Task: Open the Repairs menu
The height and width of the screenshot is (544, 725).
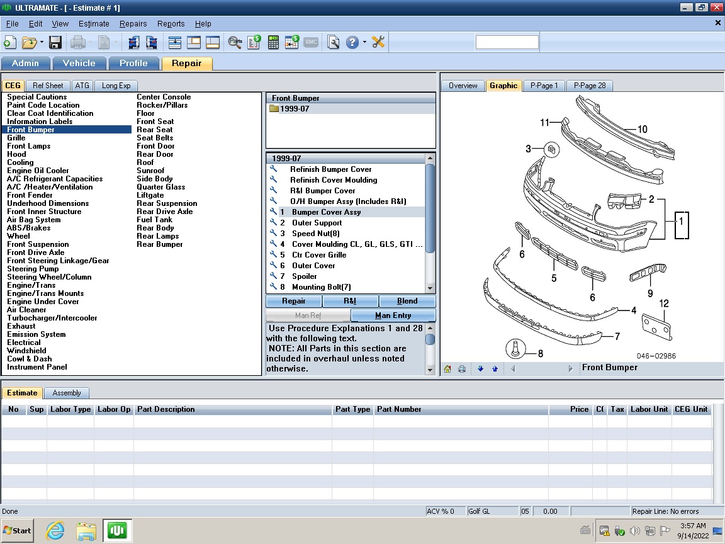Action: tap(133, 23)
